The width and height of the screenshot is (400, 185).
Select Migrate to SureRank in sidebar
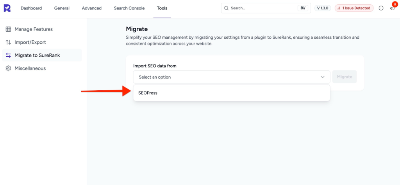tap(42, 55)
